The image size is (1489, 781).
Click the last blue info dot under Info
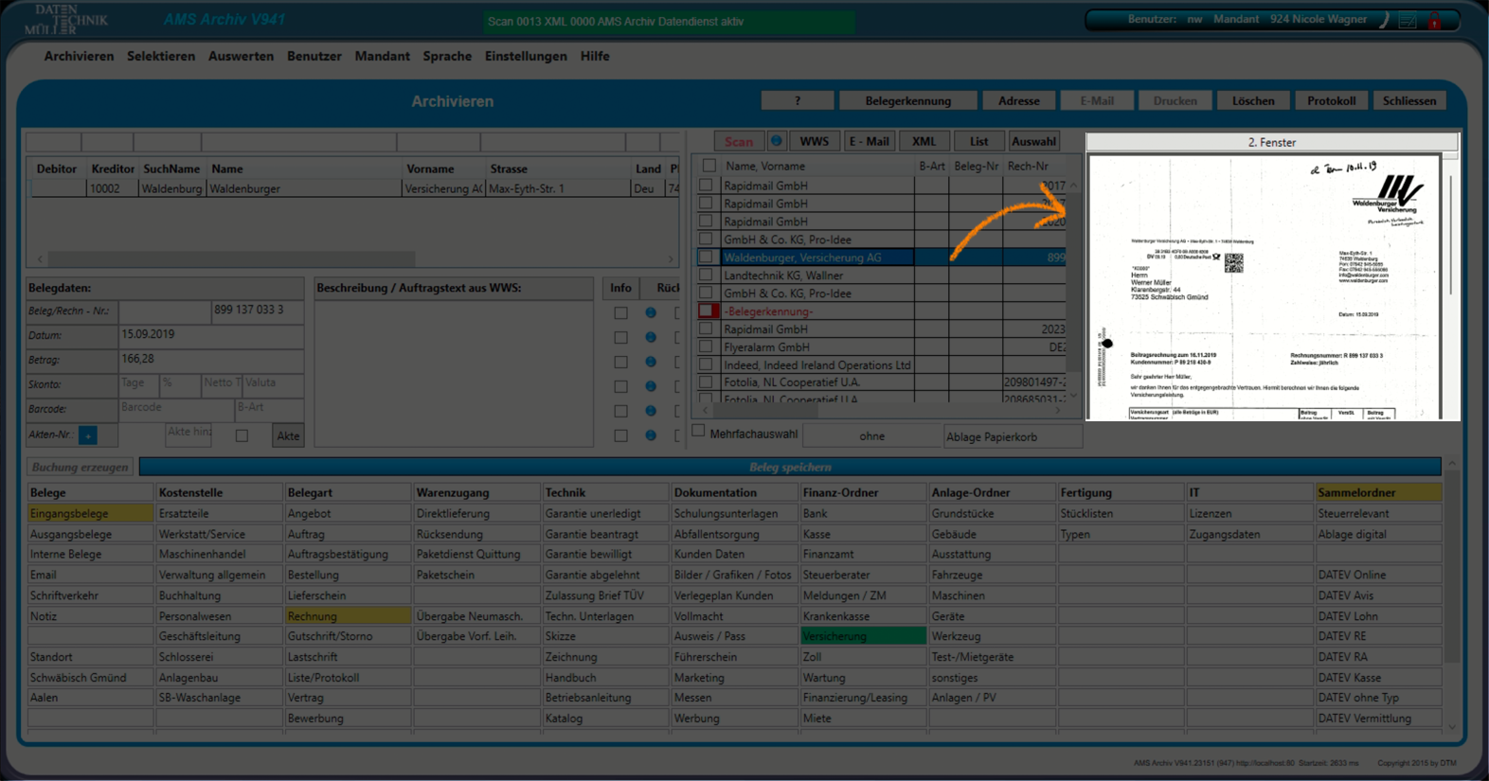click(x=651, y=435)
